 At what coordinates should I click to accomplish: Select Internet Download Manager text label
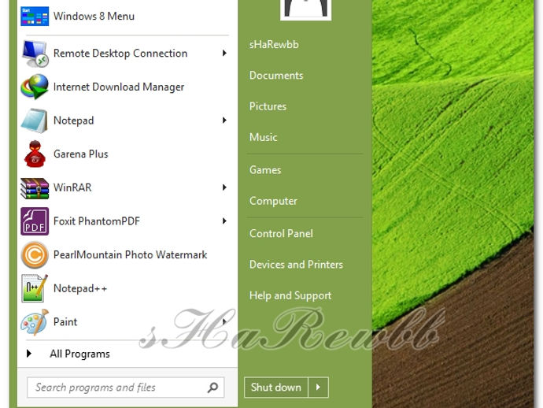pyautogui.click(x=118, y=87)
